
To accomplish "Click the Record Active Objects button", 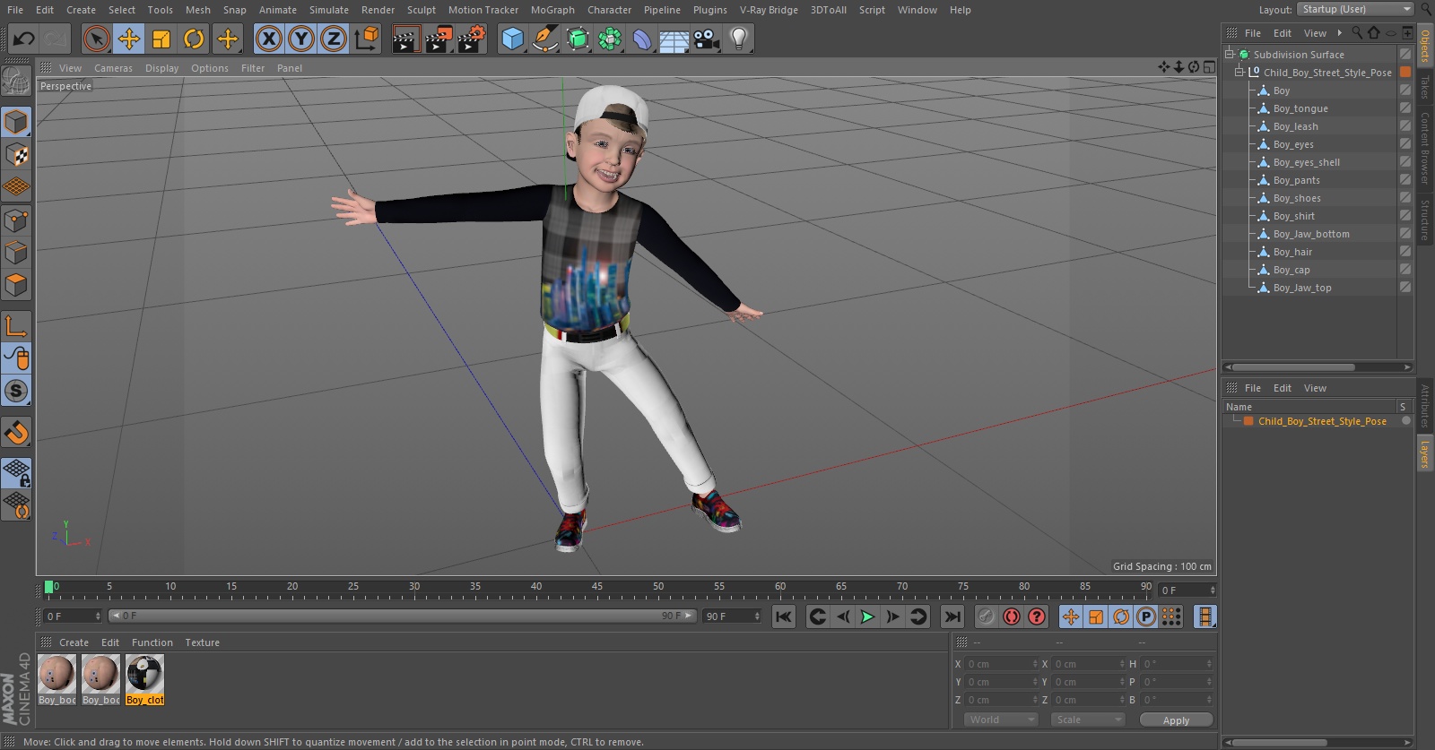I will [x=986, y=616].
